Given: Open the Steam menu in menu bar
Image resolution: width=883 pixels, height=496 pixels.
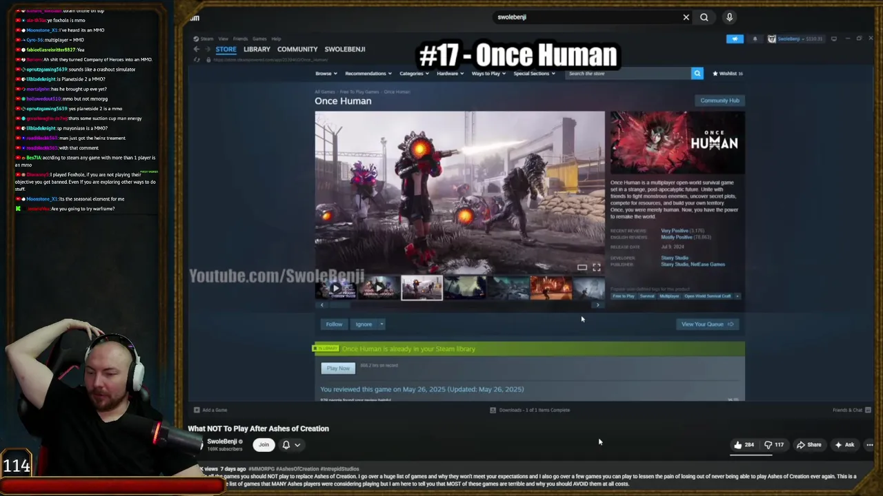Looking at the screenshot, I should (206, 39).
